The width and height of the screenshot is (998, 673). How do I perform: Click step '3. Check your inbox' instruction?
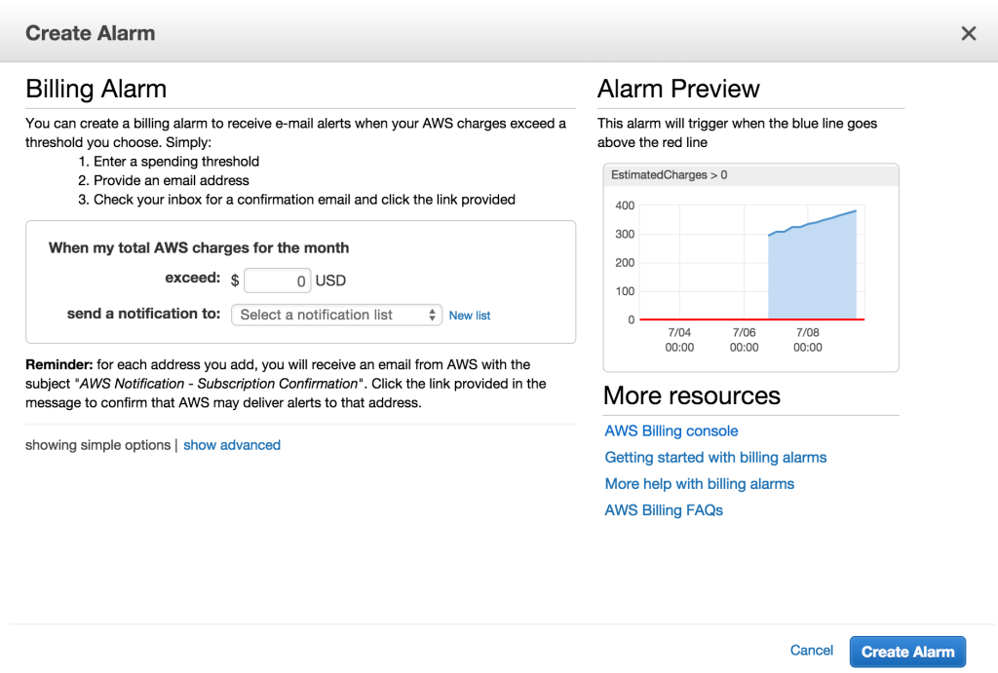296,200
